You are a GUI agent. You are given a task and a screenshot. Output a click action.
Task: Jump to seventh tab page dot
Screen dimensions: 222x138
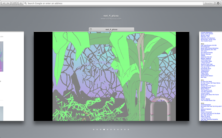point(114,129)
